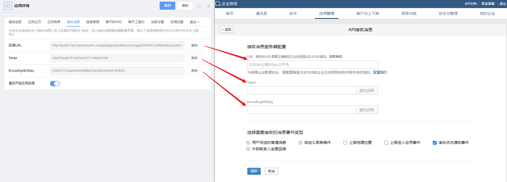Copy the 回调URL value
This screenshot has width=507, height=182.
pyautogui.click(x=194, y=45)
